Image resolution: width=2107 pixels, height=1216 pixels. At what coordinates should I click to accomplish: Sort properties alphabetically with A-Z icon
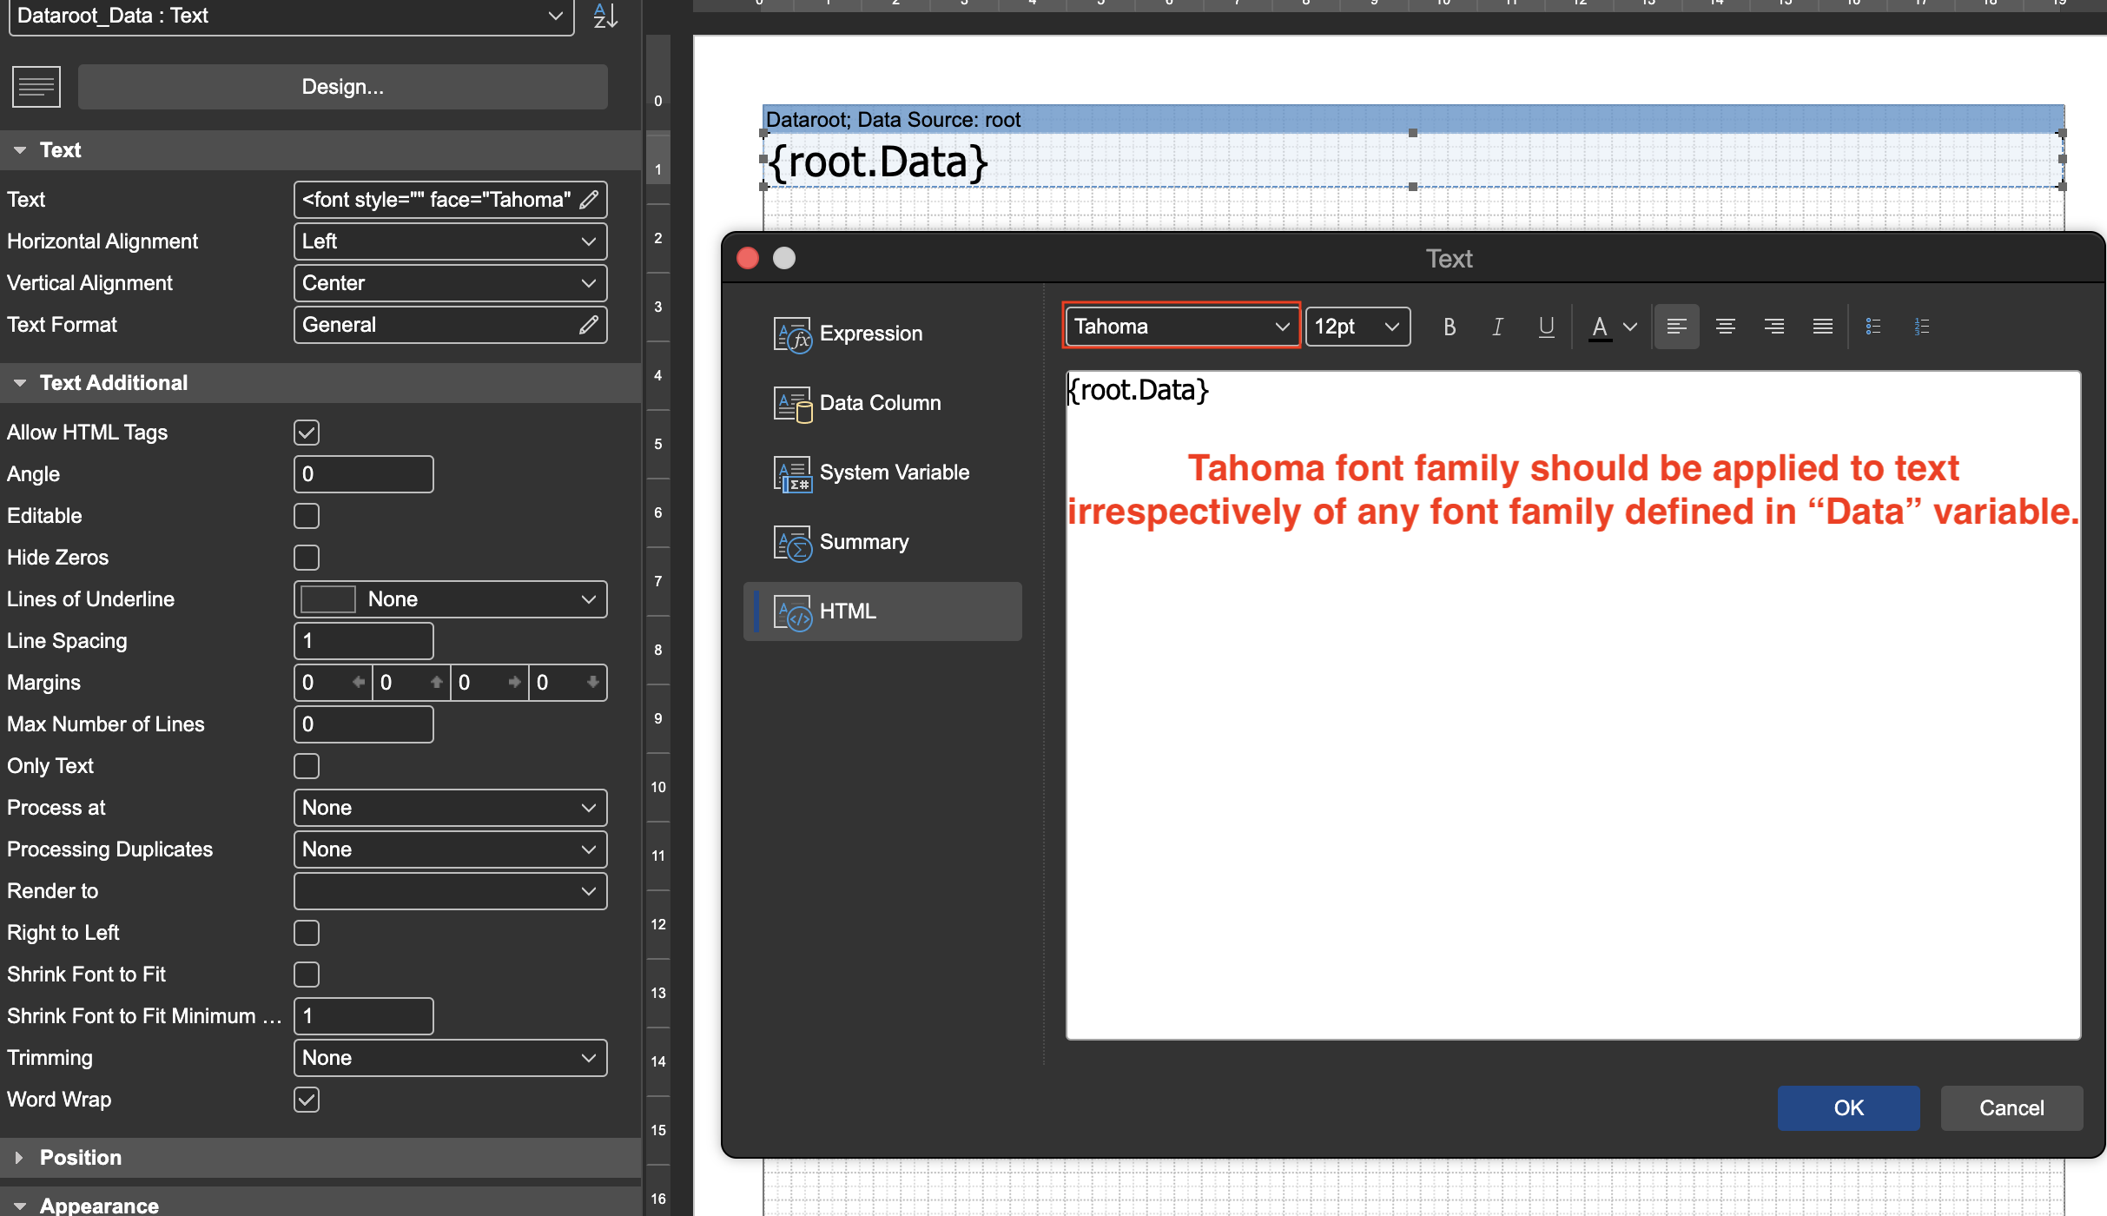(x=605, y=16)
